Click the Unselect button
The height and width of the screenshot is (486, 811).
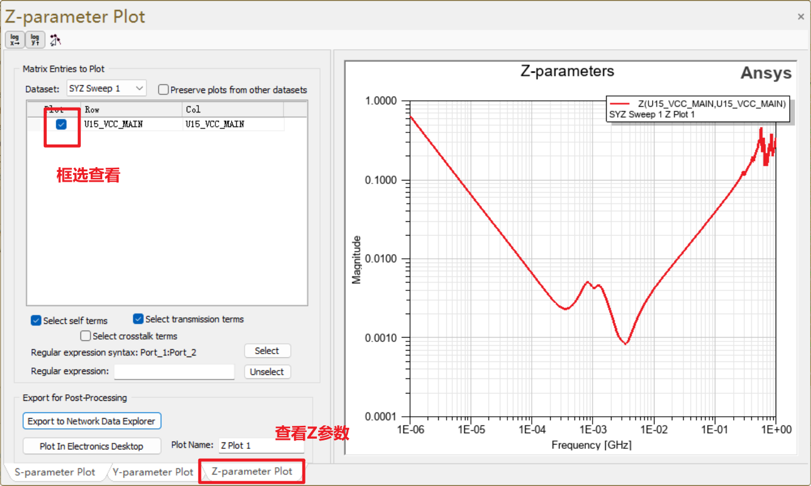[267, 372]
